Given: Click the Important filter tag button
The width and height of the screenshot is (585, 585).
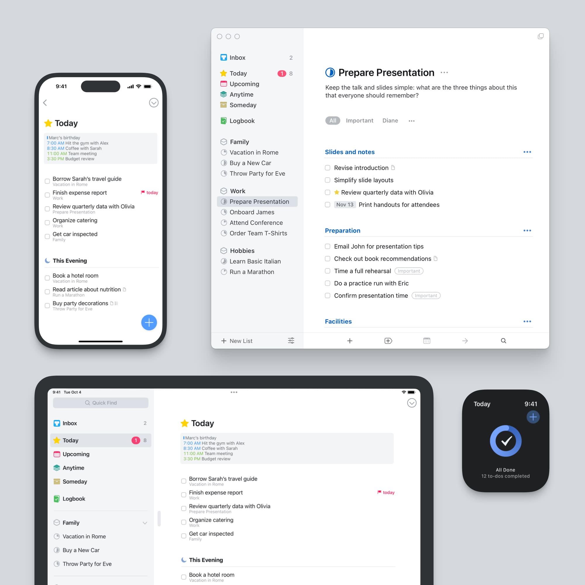Looking at the screenshot, I should (360, 120).
